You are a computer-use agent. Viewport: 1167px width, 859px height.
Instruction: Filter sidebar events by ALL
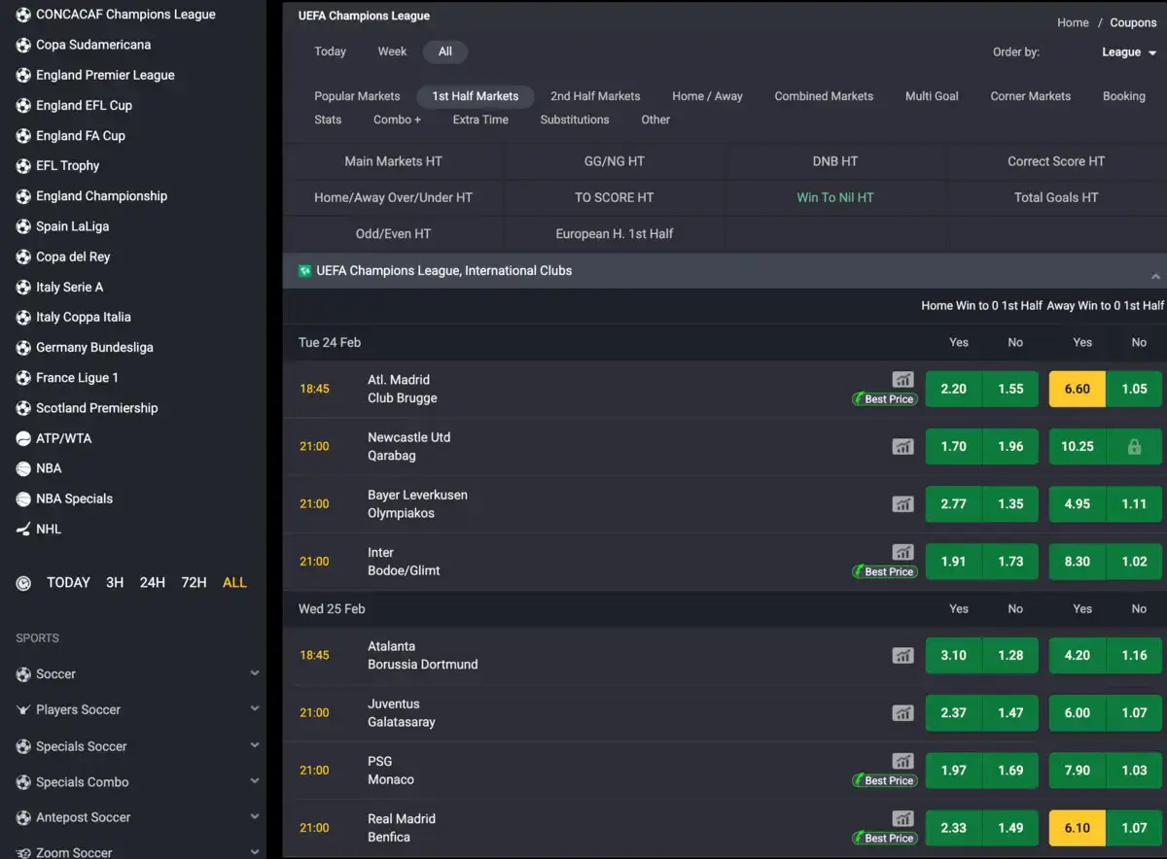tap(234, 583)
